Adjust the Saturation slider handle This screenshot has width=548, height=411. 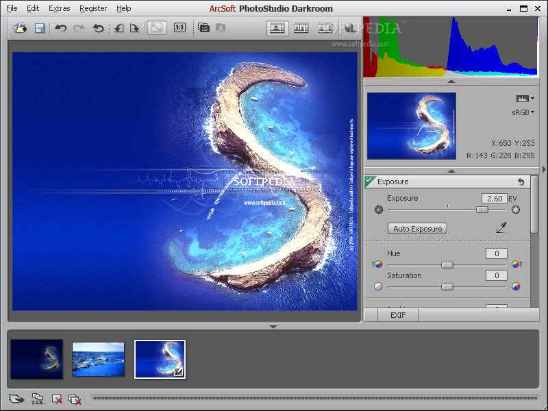[447, 287]
